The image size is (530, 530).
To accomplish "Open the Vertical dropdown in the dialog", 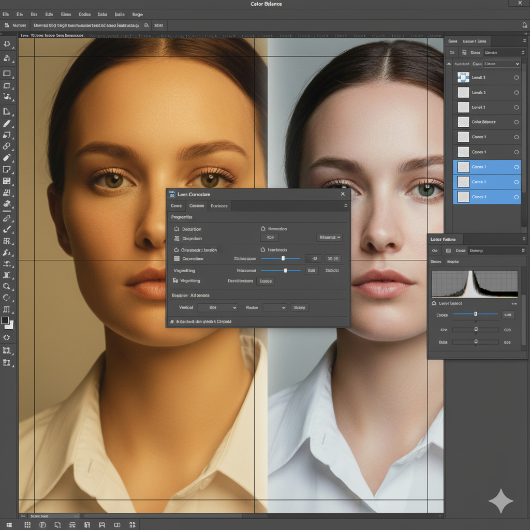I will 217,307.
